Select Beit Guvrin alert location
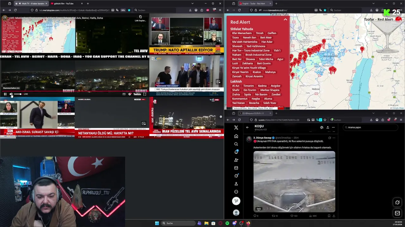This screenshot has width=405, height=227. coord(264,63)
